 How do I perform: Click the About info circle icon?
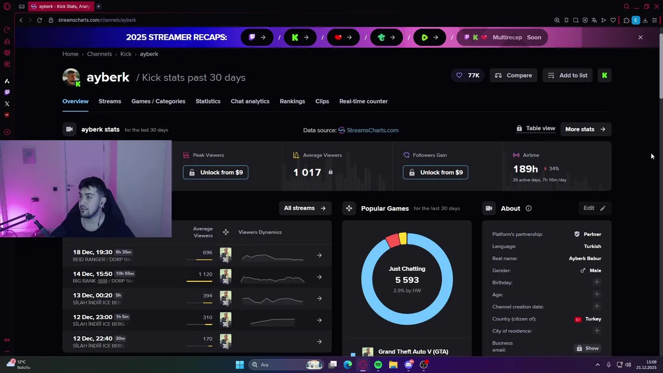pos(528,208)
